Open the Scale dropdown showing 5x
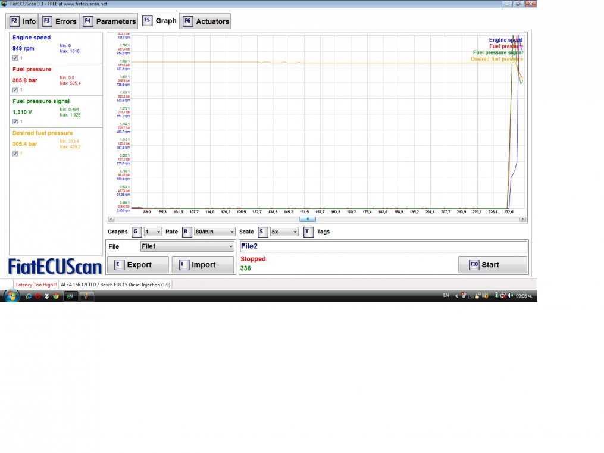This screenshot has height=453, width=604. click(284, 232)
